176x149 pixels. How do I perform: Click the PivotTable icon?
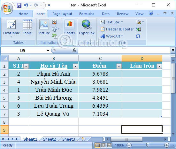(11, 24)
